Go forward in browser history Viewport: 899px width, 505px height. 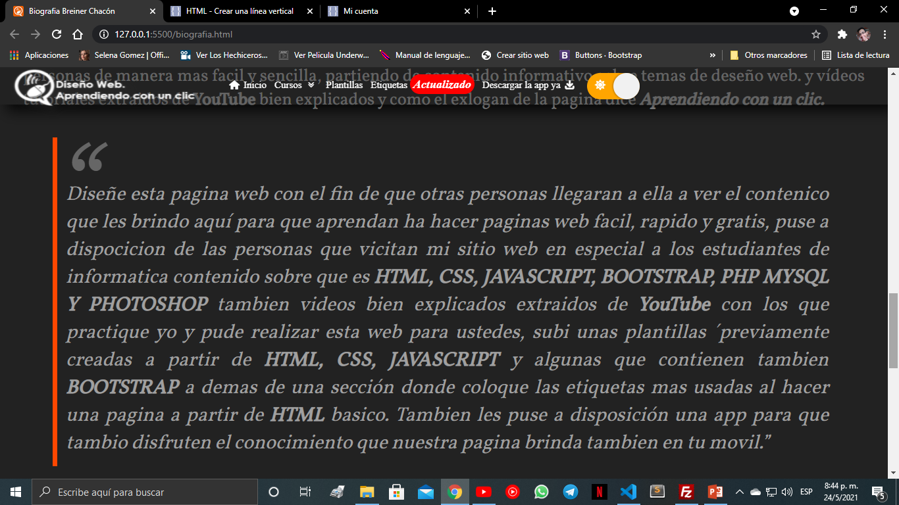tap(36, 34)
